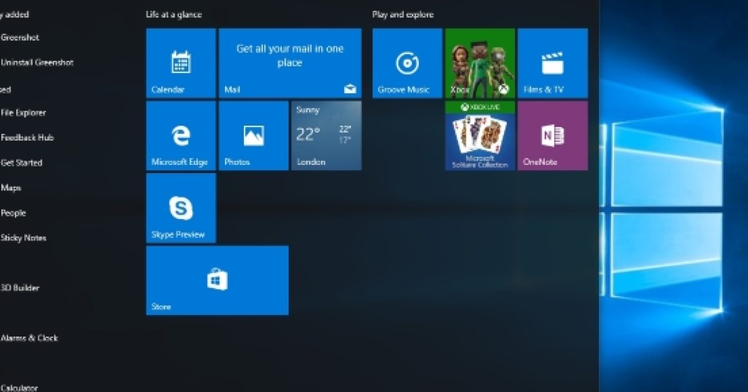The width and height of the screenshot is (748, 392).
Task: Launch Films & TV
Action: [552, 62]
